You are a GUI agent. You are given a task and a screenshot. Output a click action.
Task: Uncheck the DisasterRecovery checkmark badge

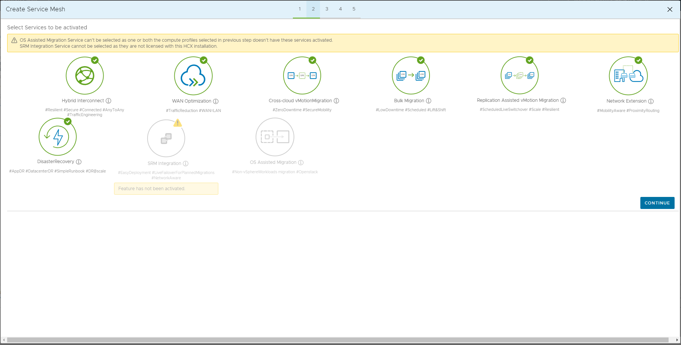point(68,121)
